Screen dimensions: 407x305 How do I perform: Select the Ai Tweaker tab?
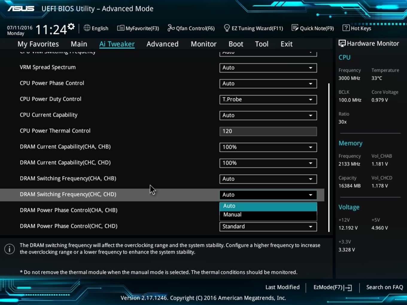click(117, 44)
